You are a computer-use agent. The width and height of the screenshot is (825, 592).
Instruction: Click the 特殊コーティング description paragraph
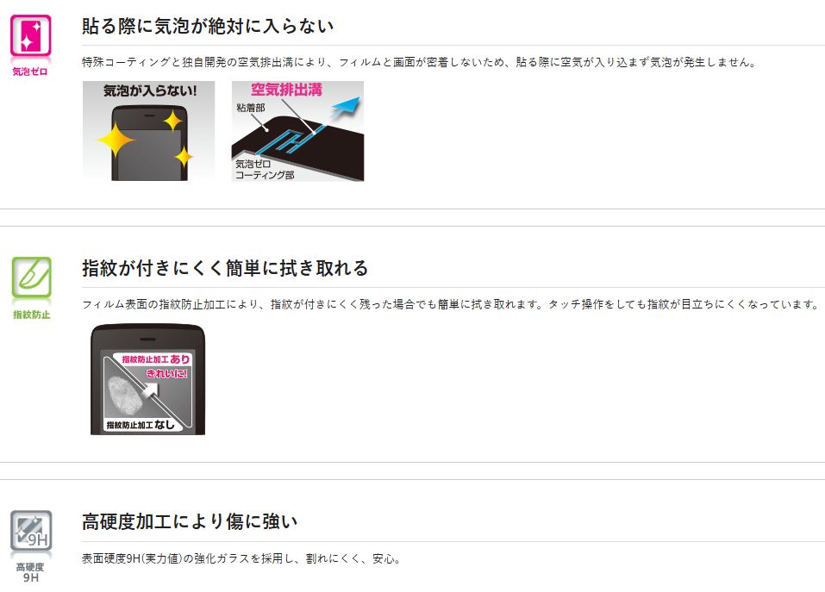[419, 63]
